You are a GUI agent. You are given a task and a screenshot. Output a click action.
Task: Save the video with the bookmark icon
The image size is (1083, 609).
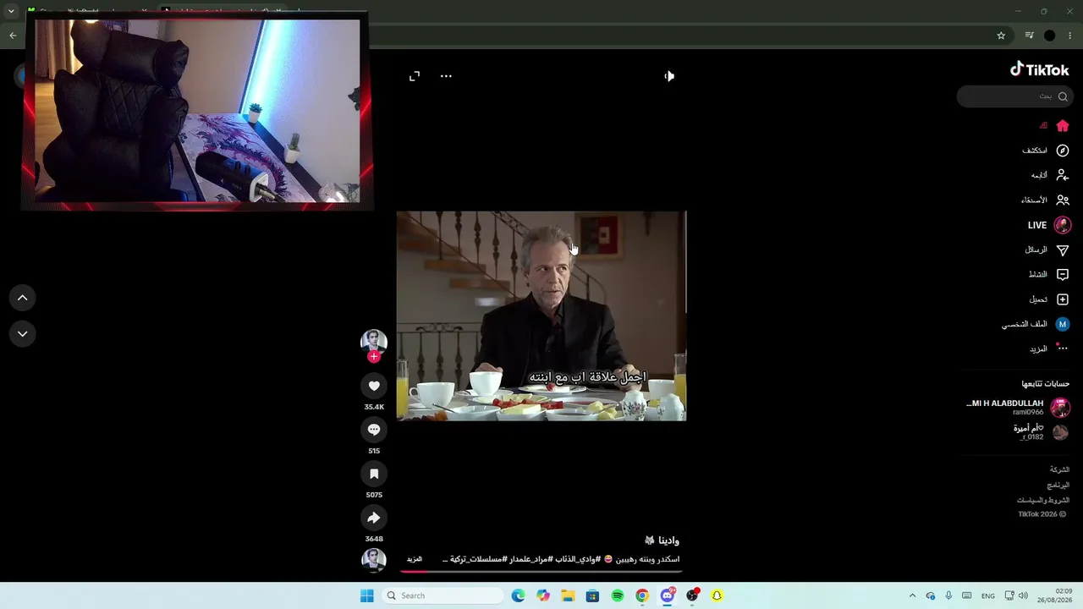pyautogui.click(x=374, y=474)
